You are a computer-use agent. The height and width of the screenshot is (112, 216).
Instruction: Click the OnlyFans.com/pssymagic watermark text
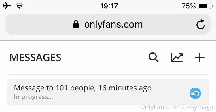177,107
